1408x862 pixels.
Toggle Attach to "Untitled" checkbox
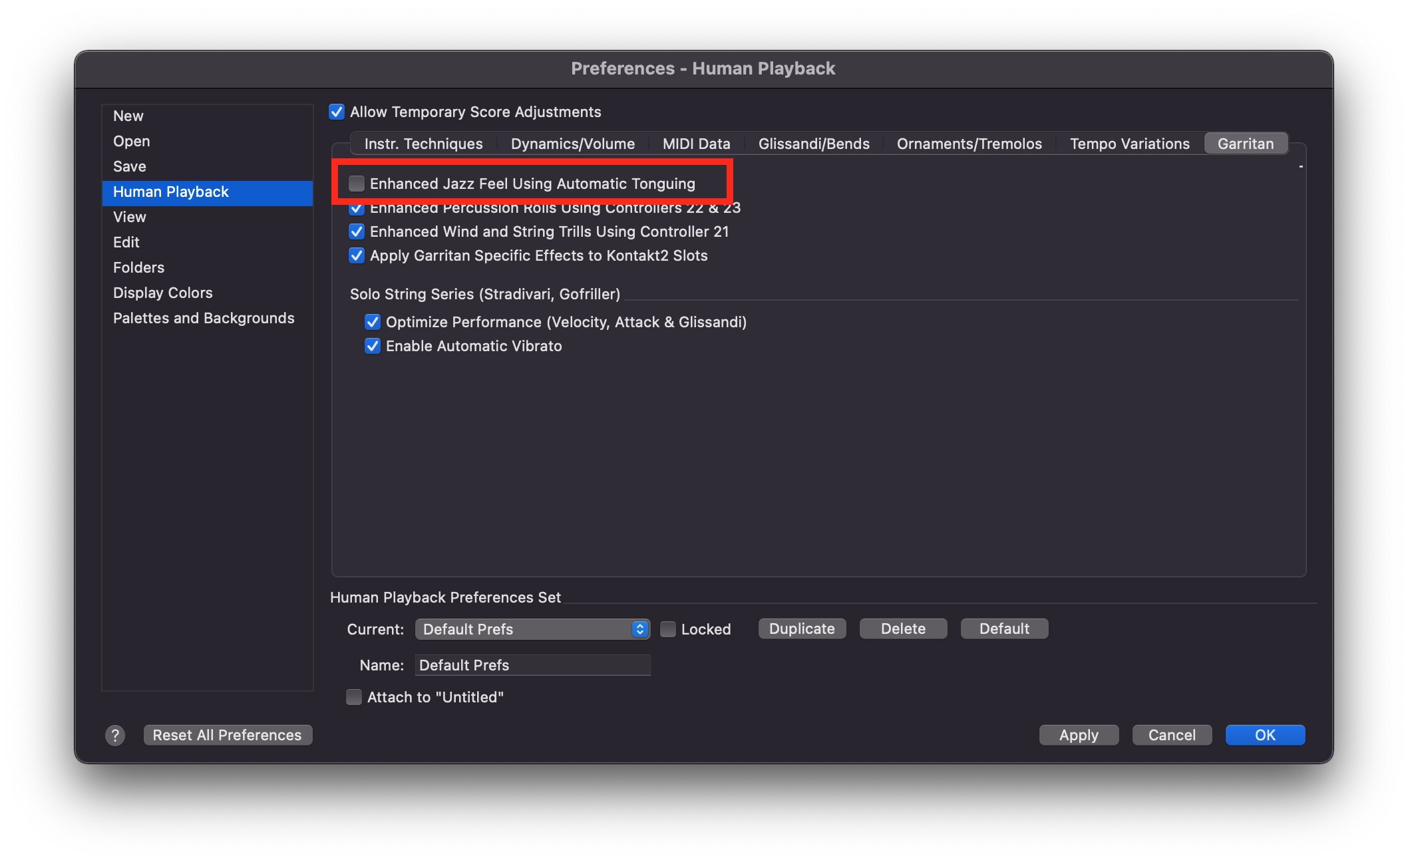coord(354,697)
